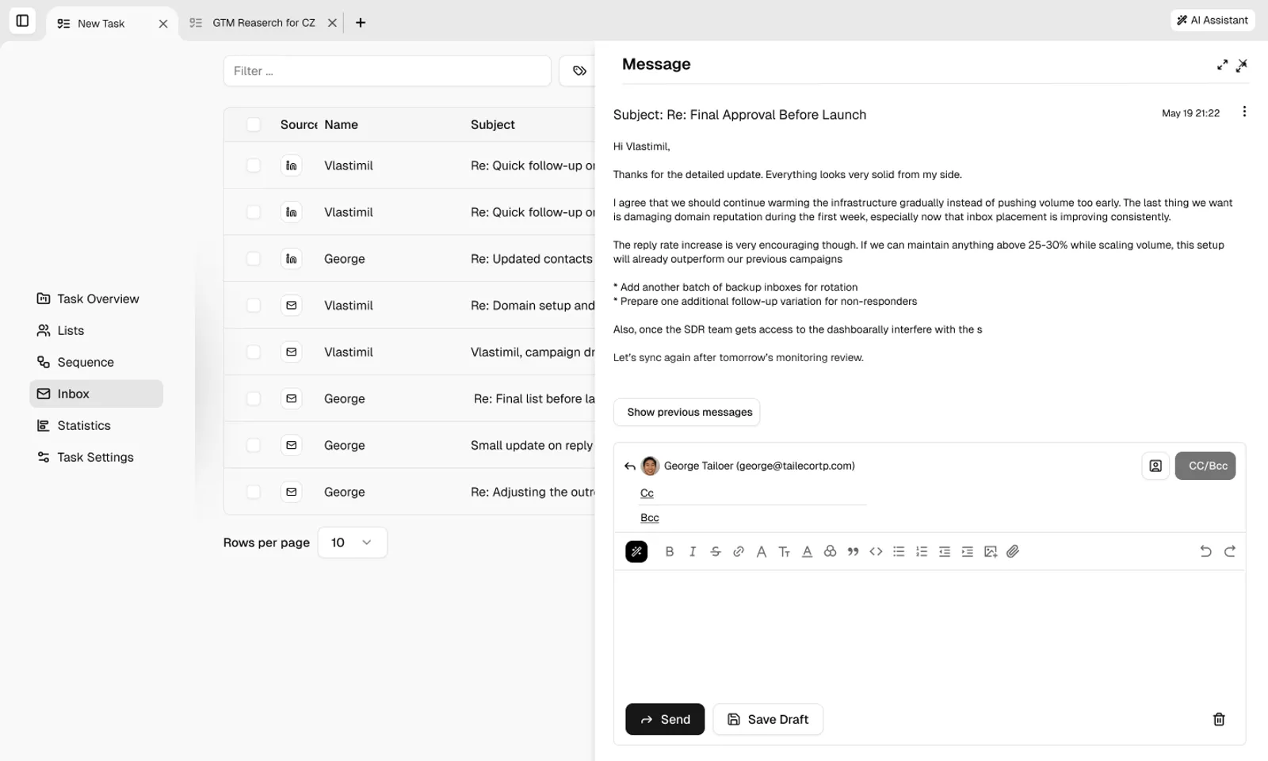Toggle bold formatting in reply editor
The height and width of the screenshot is (761, 1268).
tap(670, 552)
